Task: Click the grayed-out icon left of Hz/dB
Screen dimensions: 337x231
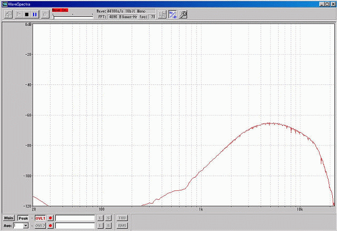Action: tap(163, 14)
